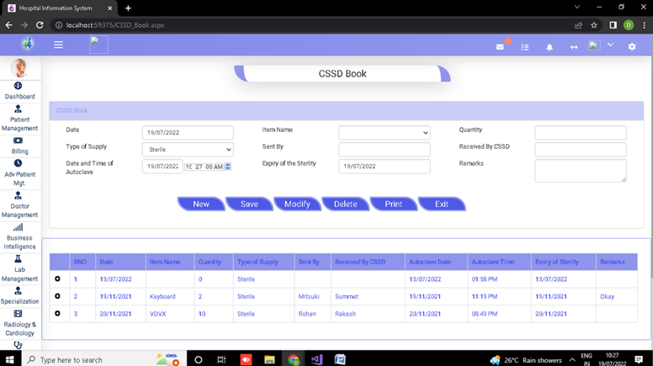Viewport: 653px width, 366px height.
Task: Click the Expiry of the Sterility field
Action: [x=384, y=166]
